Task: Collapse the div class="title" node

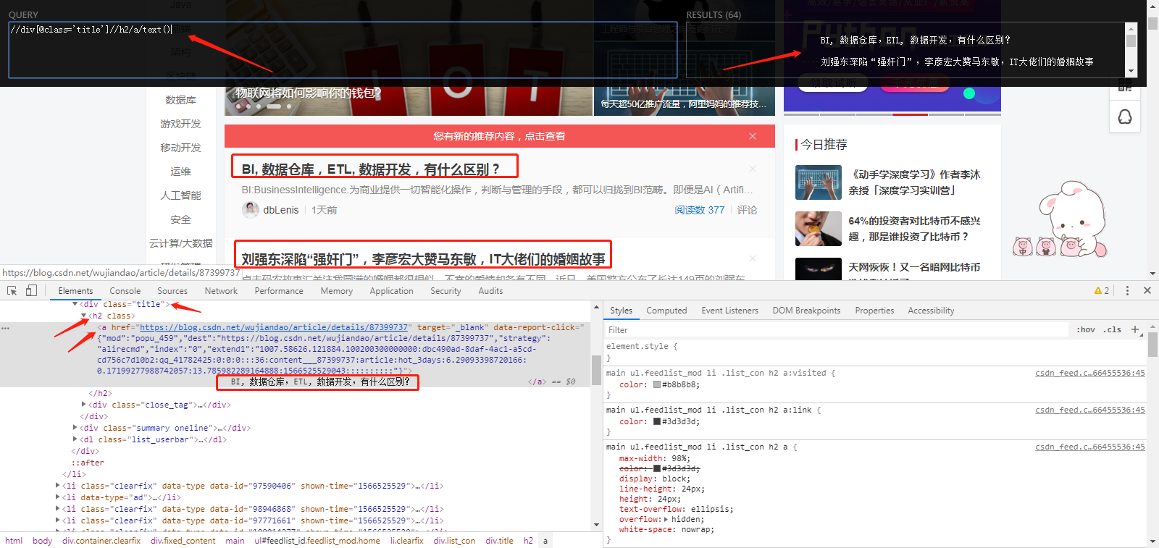Action: pyautogui.click(x=75, y=304)
